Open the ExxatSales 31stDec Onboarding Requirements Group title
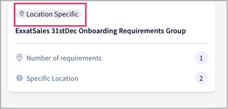Viewport: 228px width, 109px height. tap(100, 31)
